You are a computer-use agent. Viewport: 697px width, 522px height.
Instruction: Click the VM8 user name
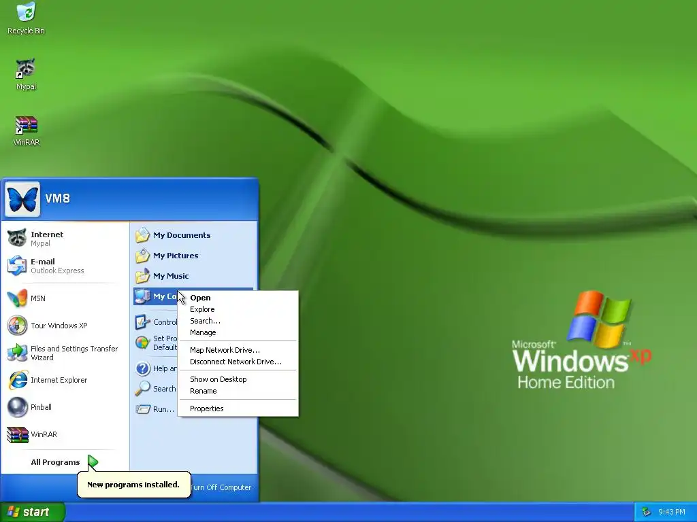57,198
